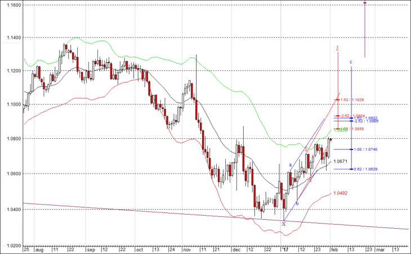Screen dimensions: 411x254
Task: Click the 'sep' date axis label
Action: coord(91,250)
